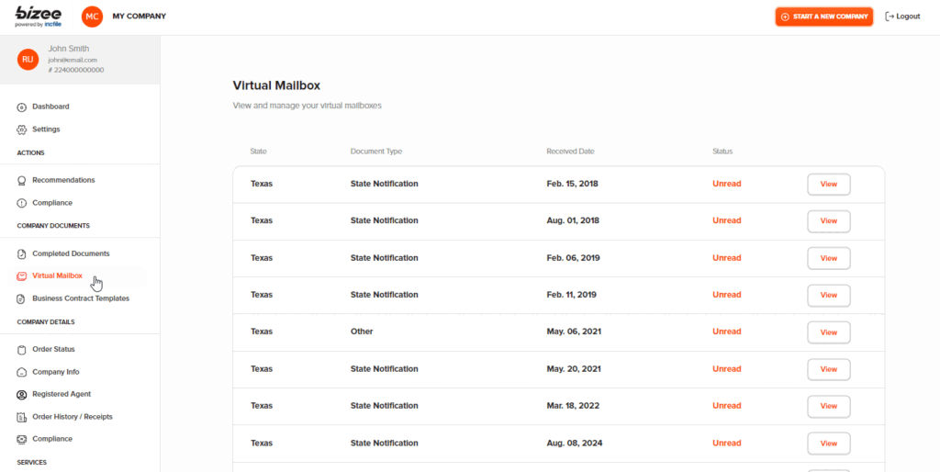This screenshot has height=472, width=940.
Task: Click the Registered Agent person icon
Action: click(x=22, y=395)
